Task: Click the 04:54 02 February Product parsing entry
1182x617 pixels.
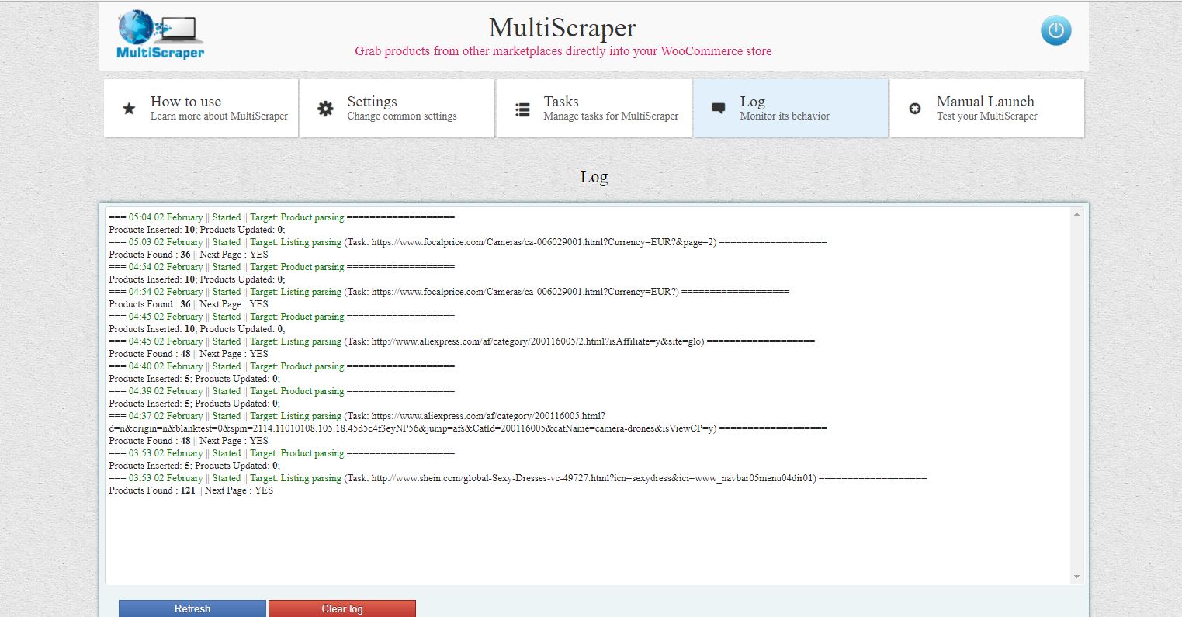Action: [282, 267]
